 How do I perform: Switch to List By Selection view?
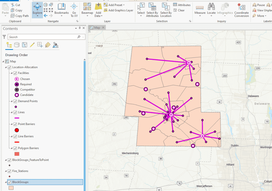[x=24, y=45]
